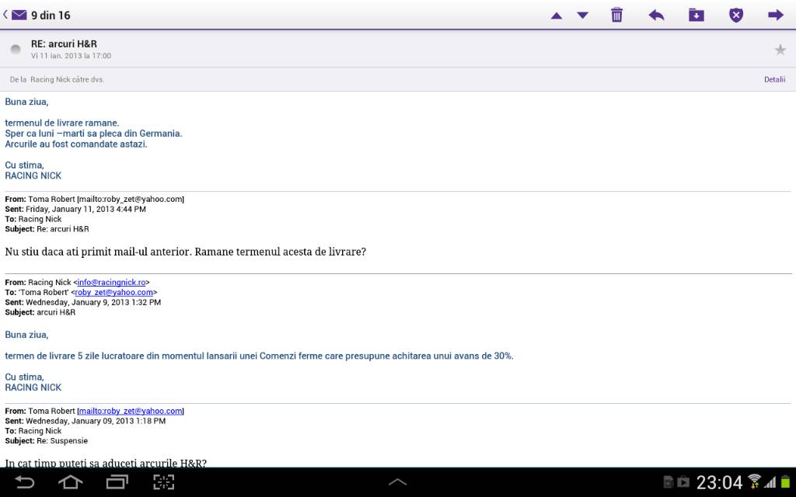Move email to a folder
The height and width of the screenshot is (497, 796).
click(x=696, y=16)
